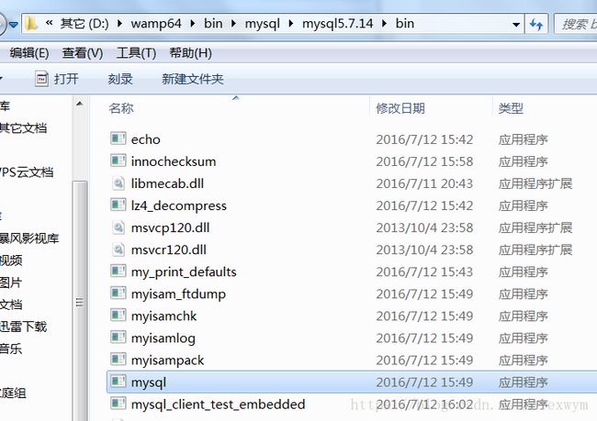
Task: Expand the arrow after wamp64 in path
Action: [193, 24]
